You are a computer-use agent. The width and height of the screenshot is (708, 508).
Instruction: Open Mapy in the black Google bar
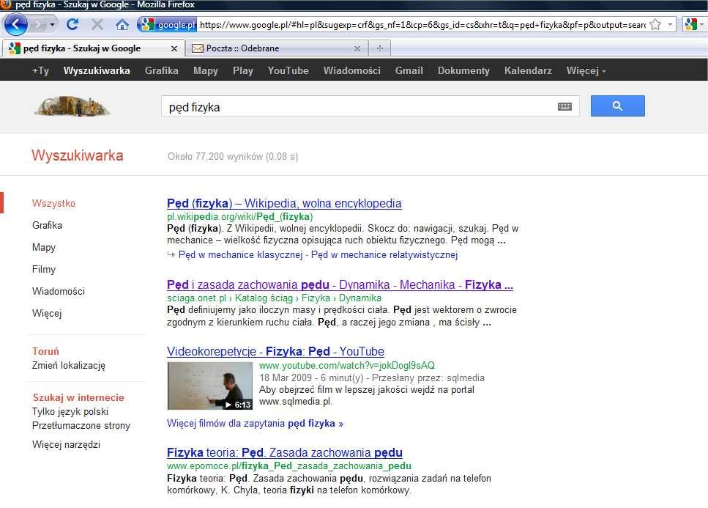pyautogui.click(x=206, y=70)
